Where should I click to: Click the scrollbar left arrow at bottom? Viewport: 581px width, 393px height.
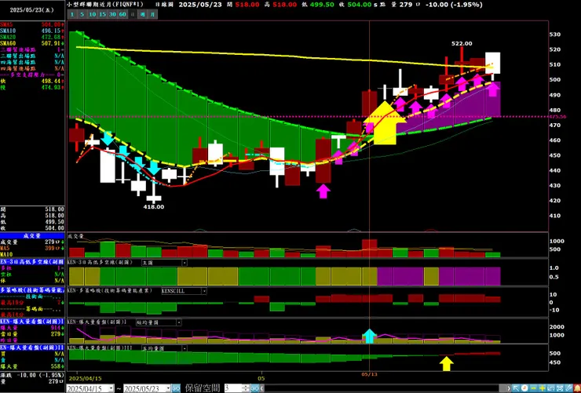[261, 388]
